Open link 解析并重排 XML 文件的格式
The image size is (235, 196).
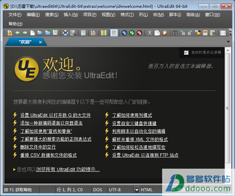140,139
